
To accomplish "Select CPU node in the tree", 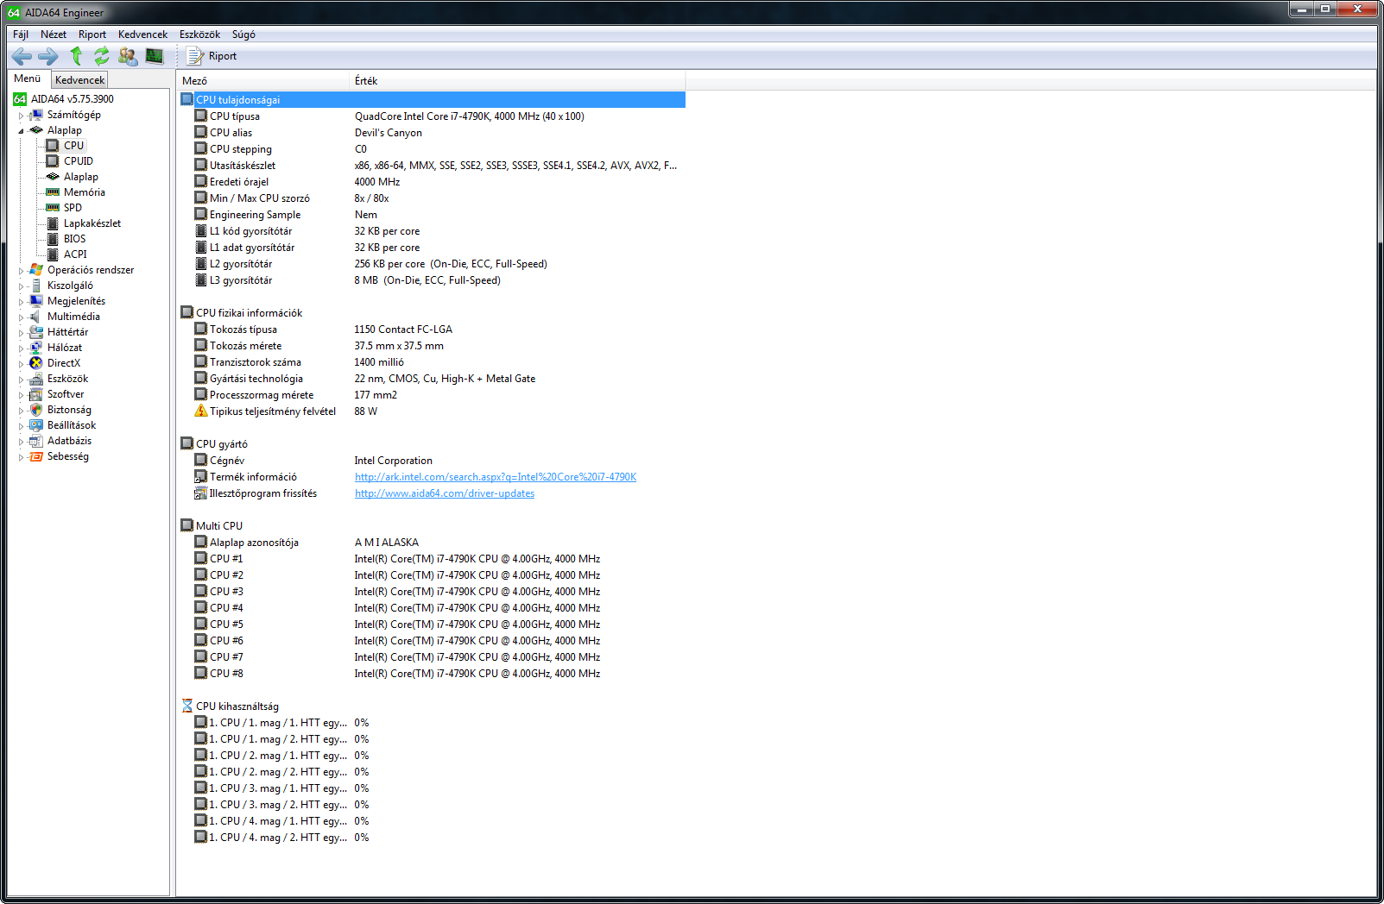I will tap(73, 146).
